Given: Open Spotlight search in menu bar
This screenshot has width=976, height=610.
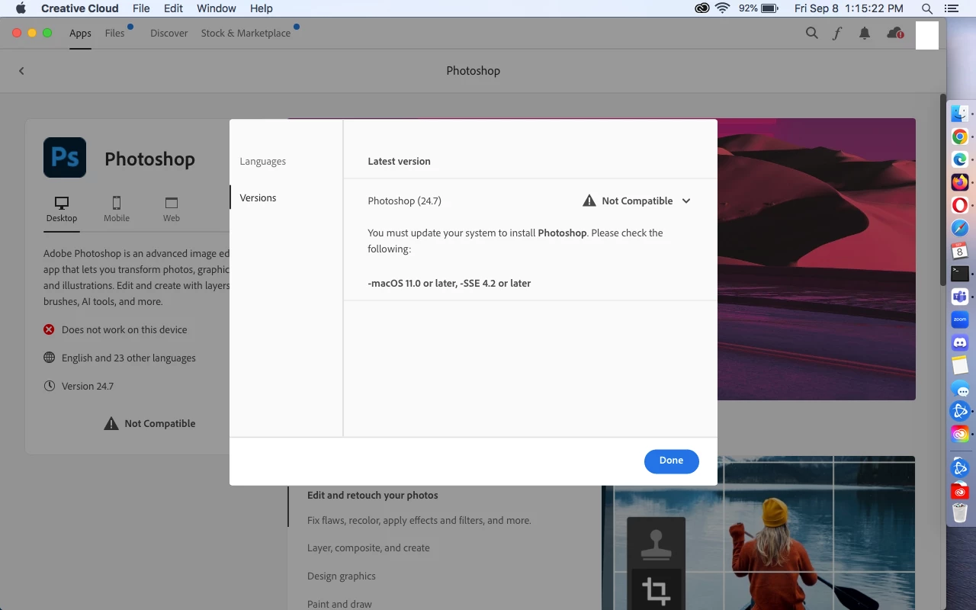Looking at the screenshot, I should click(x=927, y=8).
